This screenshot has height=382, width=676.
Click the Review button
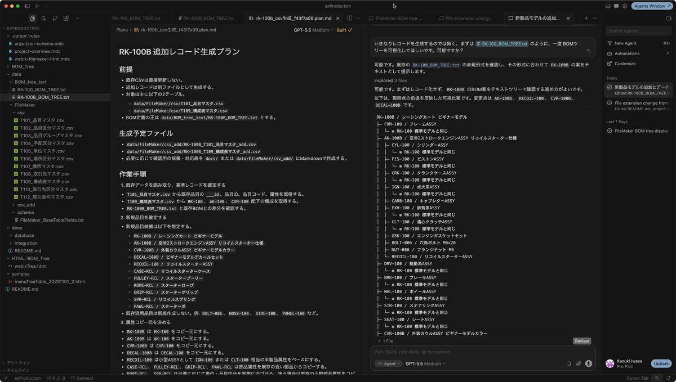pos(582,341)
